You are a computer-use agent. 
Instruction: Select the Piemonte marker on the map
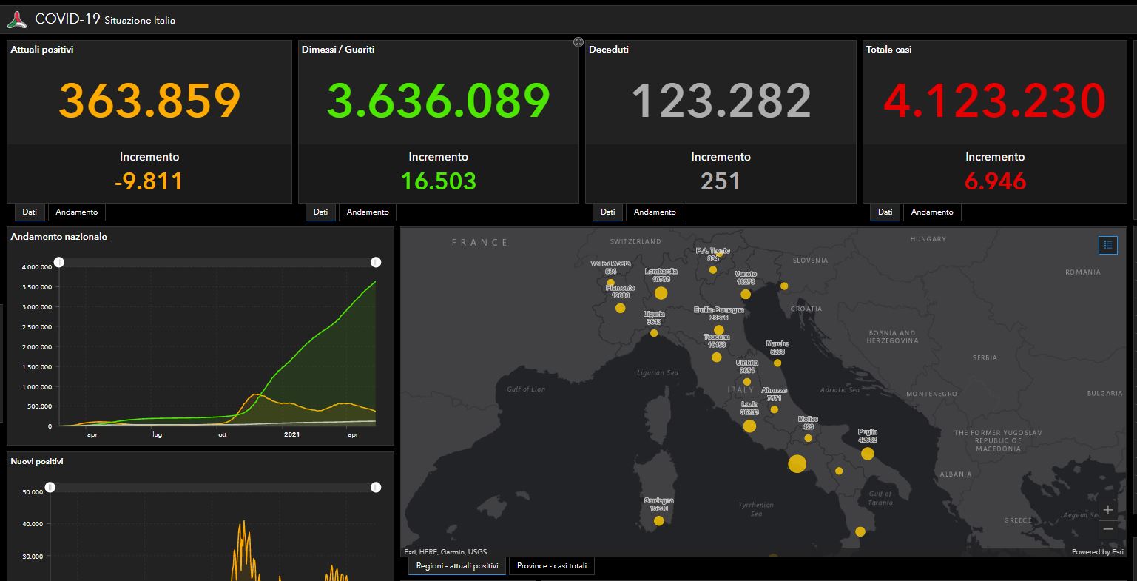[x=620, y=308]
